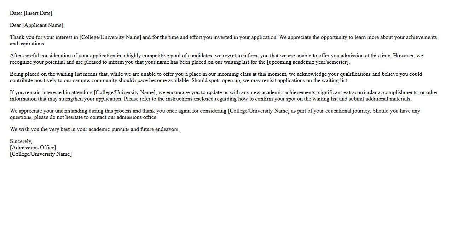
Task: Click the words "and aspirations."
Action: [28, 44]
